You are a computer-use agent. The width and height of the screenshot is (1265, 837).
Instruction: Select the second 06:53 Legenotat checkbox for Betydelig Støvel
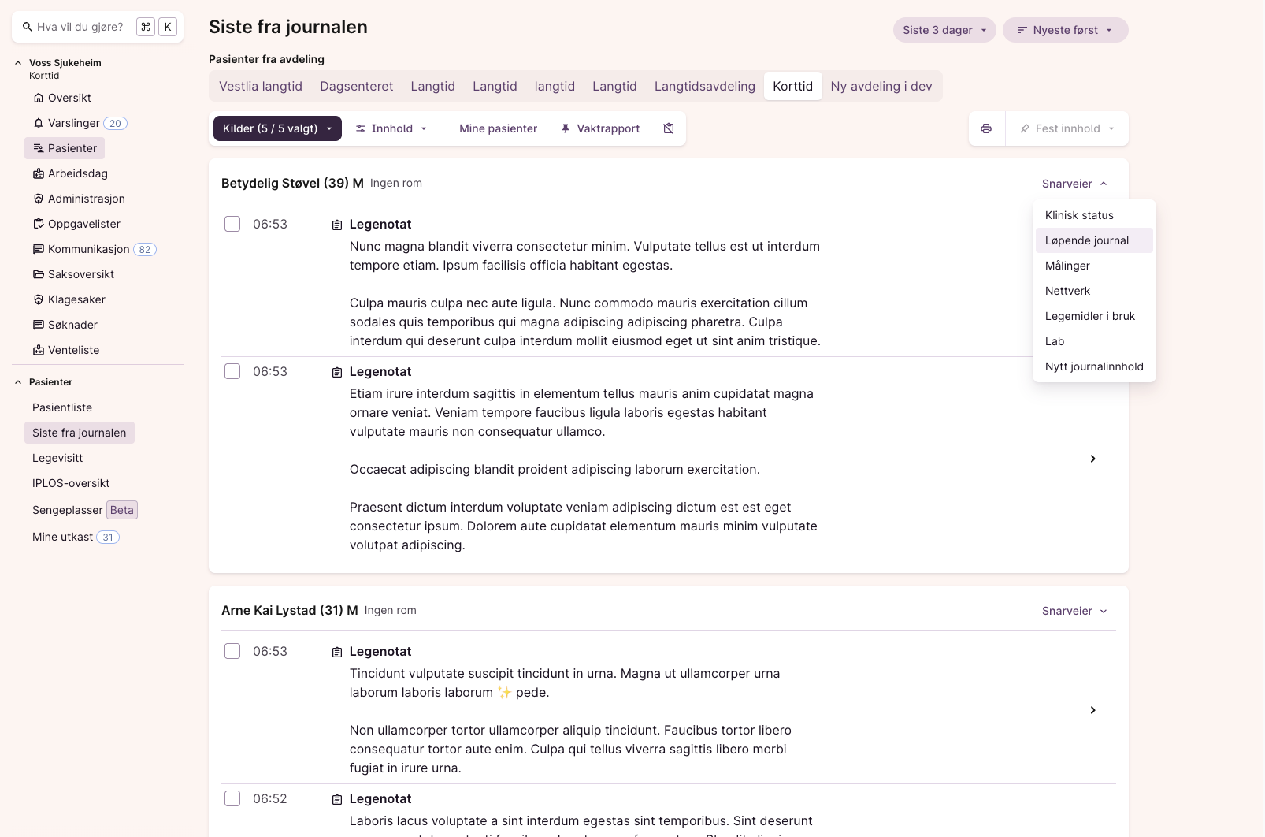tap(232, 371)
